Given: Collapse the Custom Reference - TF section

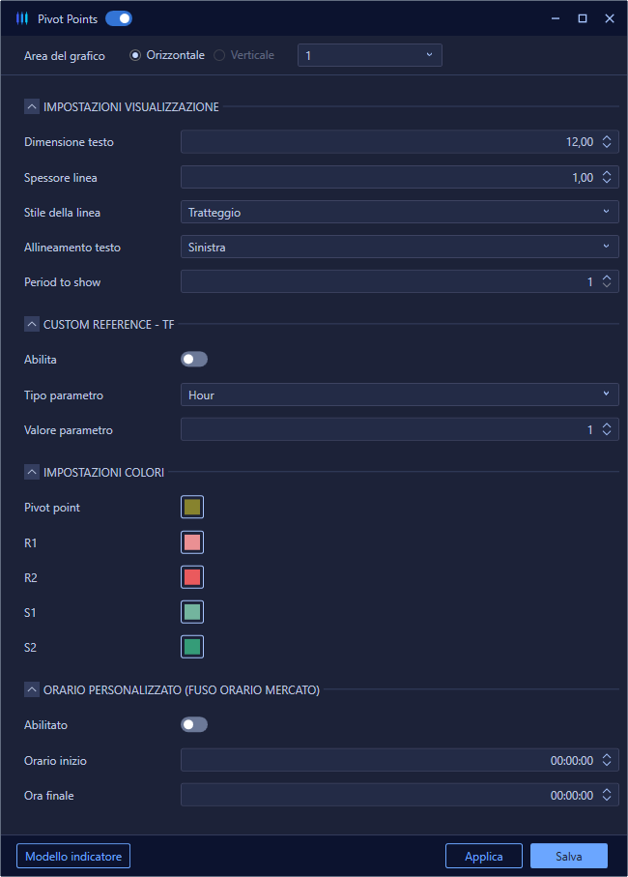Looking at the screenshot, I should point(32,324).
